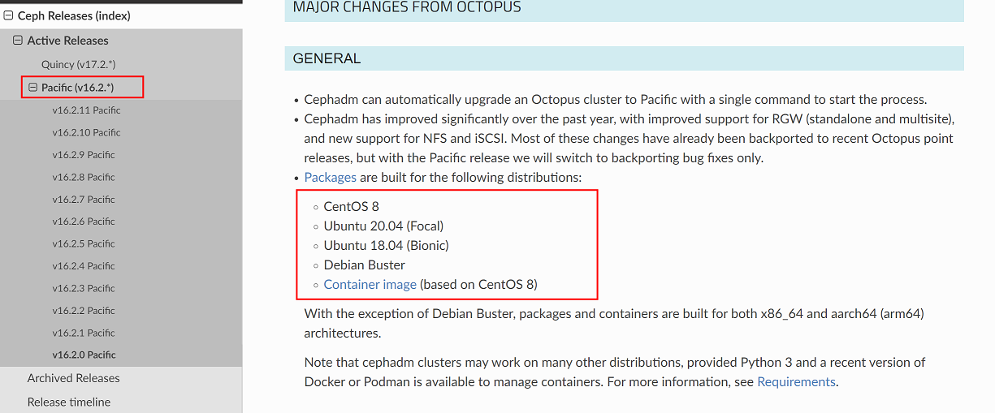Open the Requirements link
This screenshot has height=413, width=995.
coord(796,381)
